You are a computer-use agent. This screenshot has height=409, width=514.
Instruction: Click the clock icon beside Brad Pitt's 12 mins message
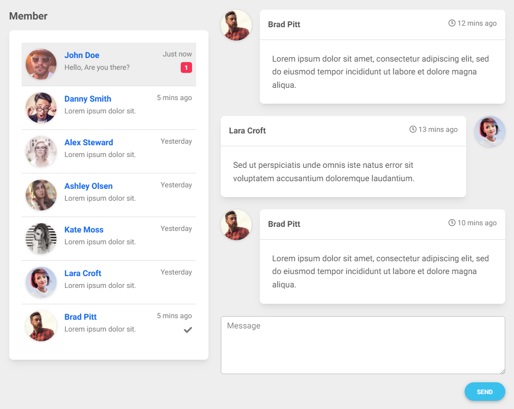pyautogui.click(x=451, y=23)
